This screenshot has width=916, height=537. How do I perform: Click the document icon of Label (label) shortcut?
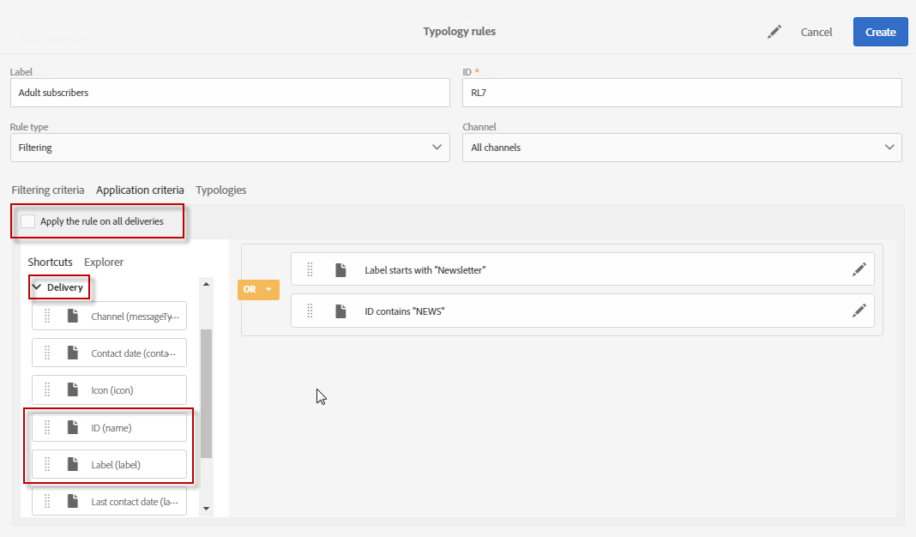[x=73, y=465]
